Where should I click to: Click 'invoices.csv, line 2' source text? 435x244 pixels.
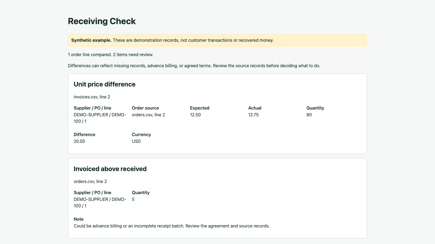92,97
